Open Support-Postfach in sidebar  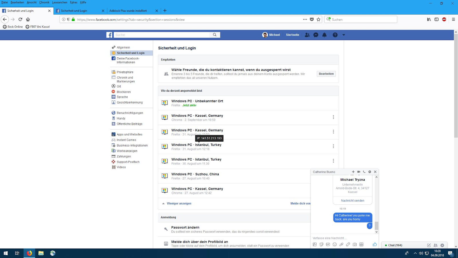pyautogui.click(x=128, y=162)
